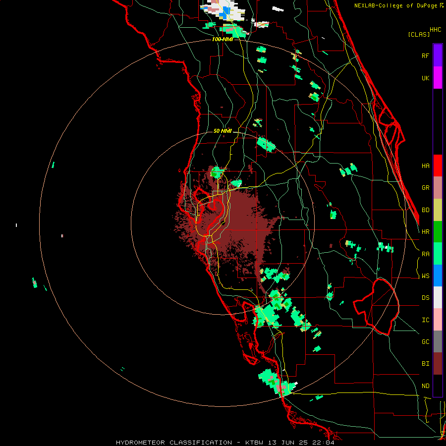This screenshot has width=446, height=446.
Task: Click the NEXLAB-College of DuPage credit text
Action: (396, 5)
